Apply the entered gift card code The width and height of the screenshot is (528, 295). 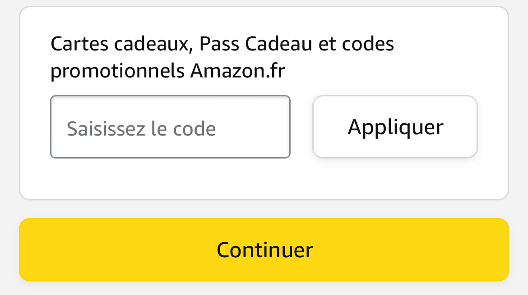[395, 127]
